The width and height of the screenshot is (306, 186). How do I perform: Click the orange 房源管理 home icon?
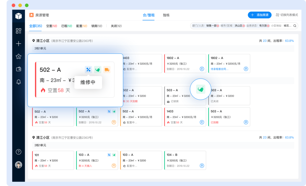pos(32,15)
